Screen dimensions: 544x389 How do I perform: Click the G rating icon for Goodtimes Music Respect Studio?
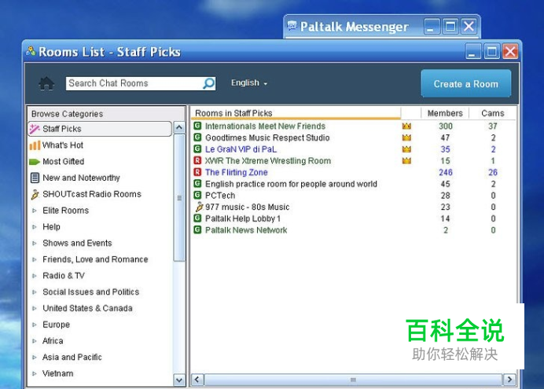pos(197,138)
